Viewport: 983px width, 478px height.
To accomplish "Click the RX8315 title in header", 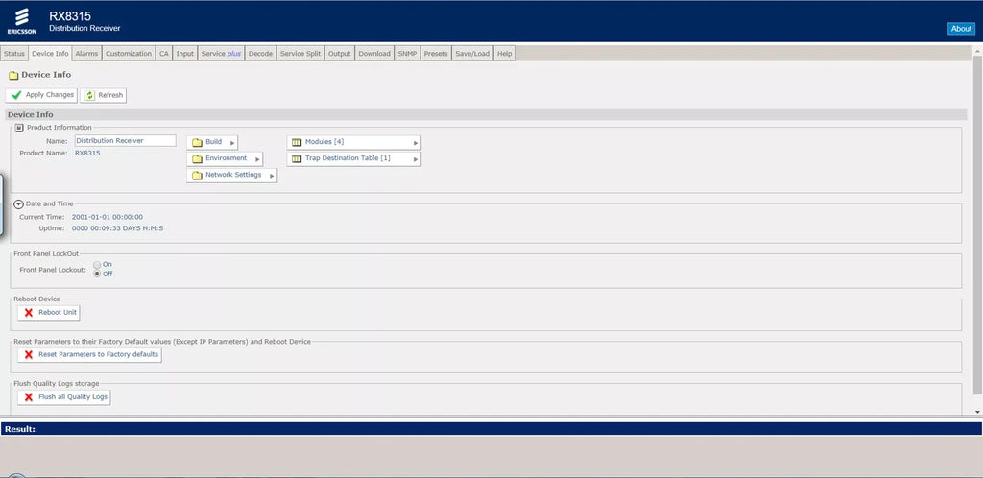I will coord(70,16).
